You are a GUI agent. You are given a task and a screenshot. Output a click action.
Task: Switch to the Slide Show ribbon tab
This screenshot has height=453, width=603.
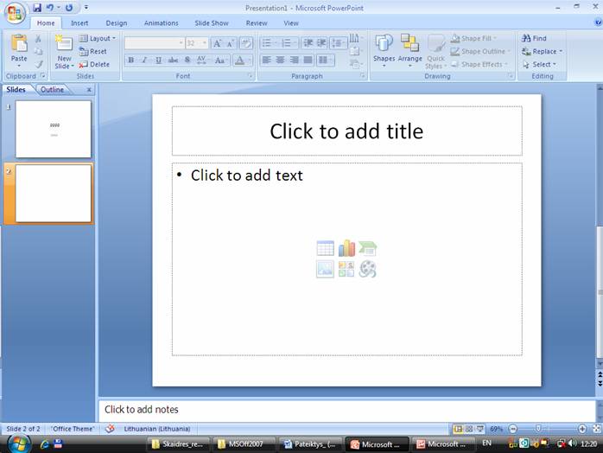pos(212,23)
